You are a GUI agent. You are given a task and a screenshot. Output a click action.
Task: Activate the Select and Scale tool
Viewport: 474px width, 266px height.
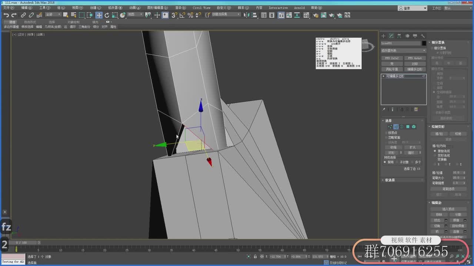point(115,15)
